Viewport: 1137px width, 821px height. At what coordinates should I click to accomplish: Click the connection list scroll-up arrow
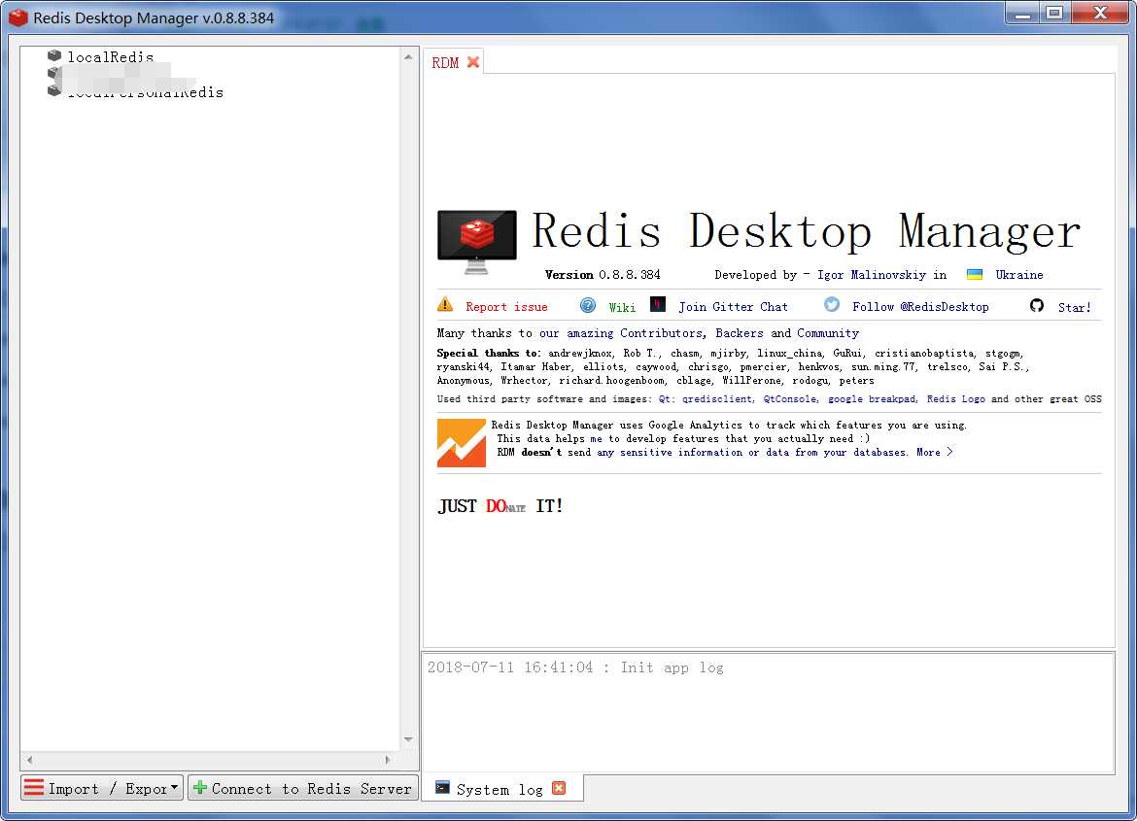point(408,56)
